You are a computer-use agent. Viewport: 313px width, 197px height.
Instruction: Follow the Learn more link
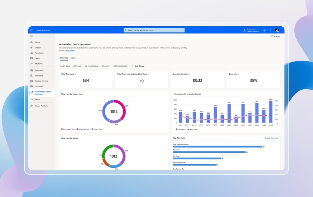tap(70, 51)
